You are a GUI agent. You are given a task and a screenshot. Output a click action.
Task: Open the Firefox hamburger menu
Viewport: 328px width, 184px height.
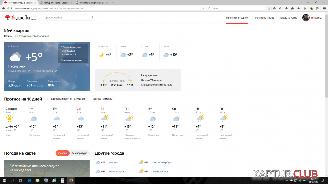tap(324, 9)
